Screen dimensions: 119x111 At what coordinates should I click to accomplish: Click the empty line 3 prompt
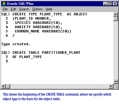point(7,61)
